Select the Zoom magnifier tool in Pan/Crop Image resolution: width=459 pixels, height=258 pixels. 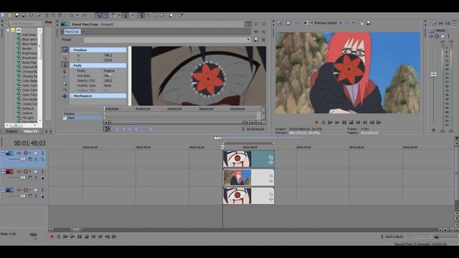[x=65, y=84]
